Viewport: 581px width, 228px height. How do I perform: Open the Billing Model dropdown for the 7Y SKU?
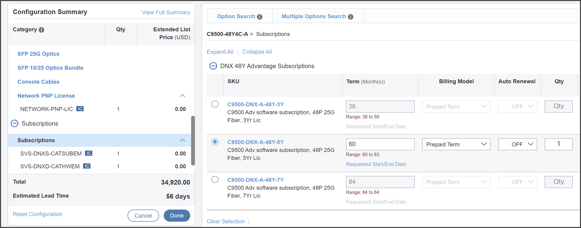point(456,182)
